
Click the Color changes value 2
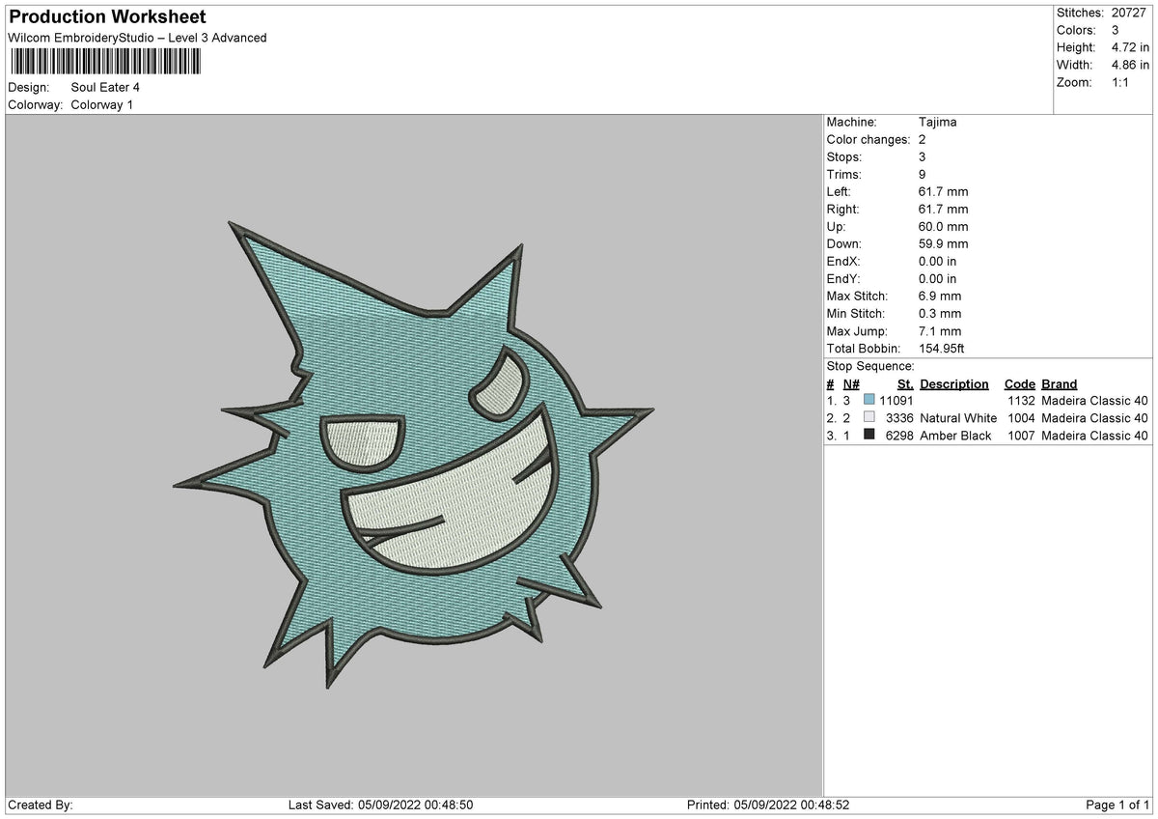923,139
